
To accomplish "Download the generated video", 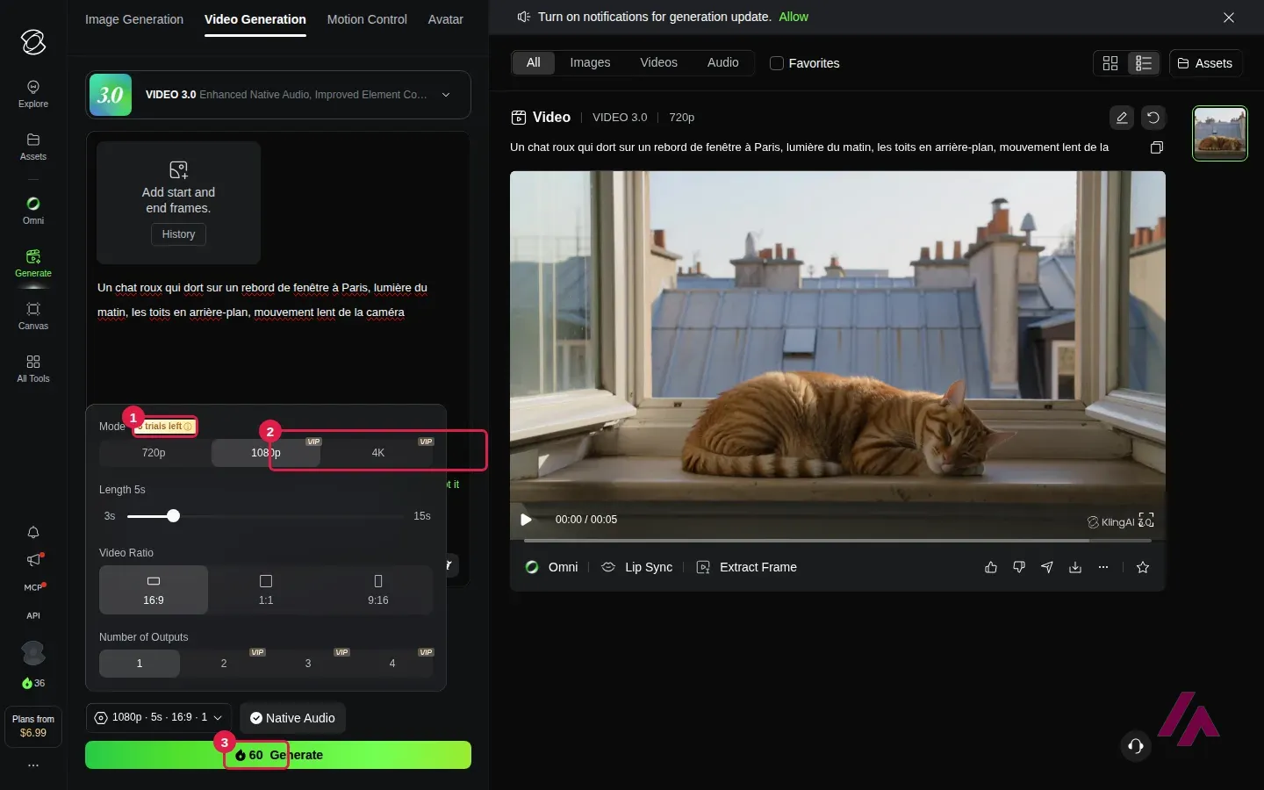I will 1075,567.
